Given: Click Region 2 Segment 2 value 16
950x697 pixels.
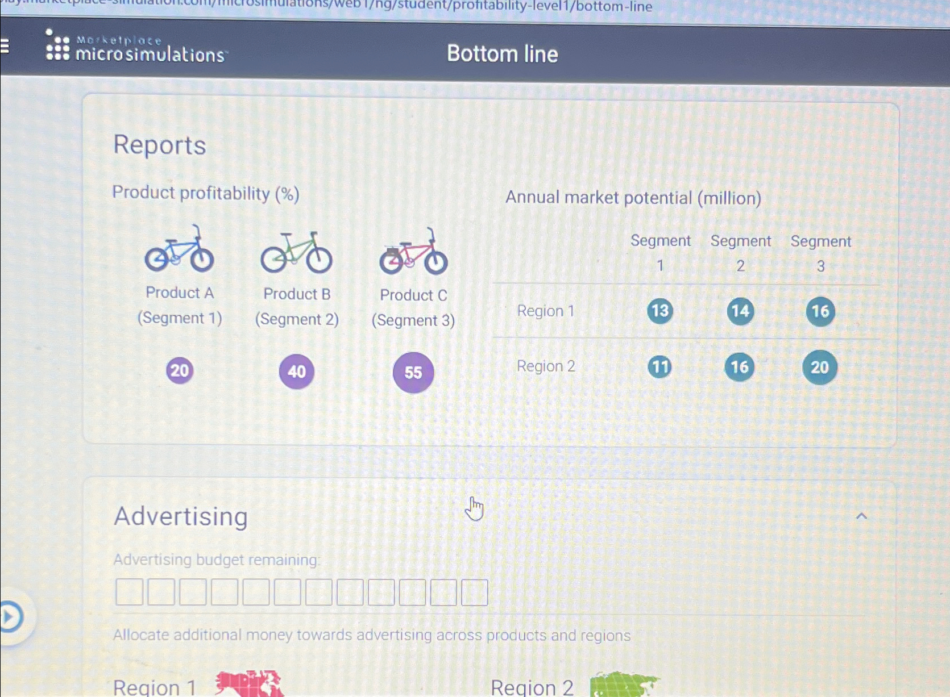Looking at the screenshot, I should tap(740, 367).
